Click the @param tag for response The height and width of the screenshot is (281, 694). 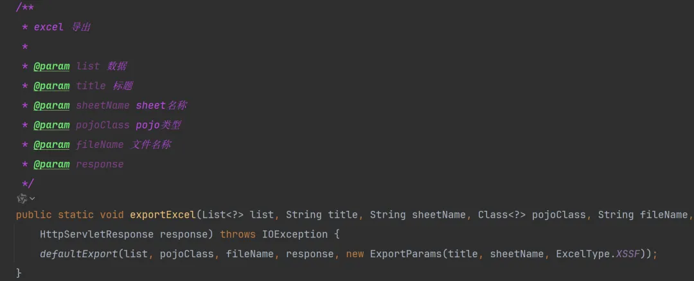point(51,164)
